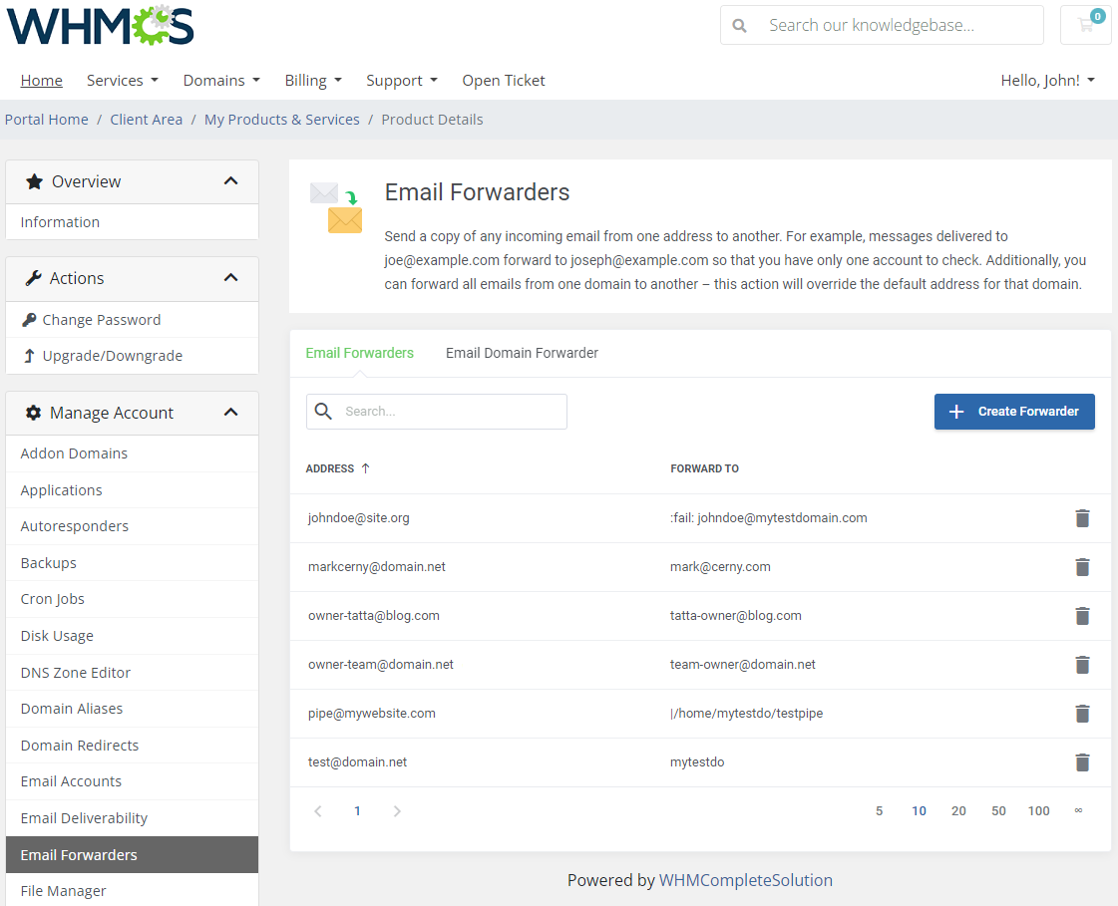Select Email Forwarders in the sidebar

[132, 855]
